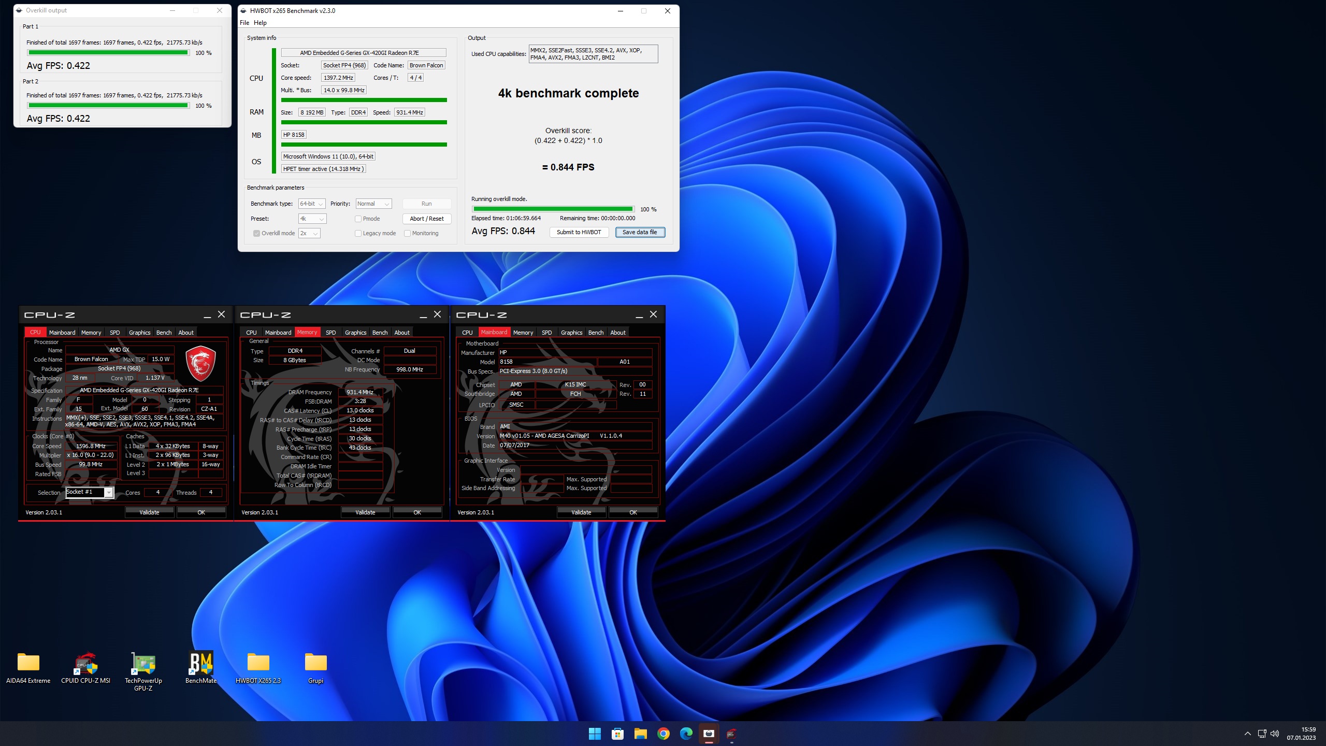Open File Explorer from taskbar

[640, 734]
